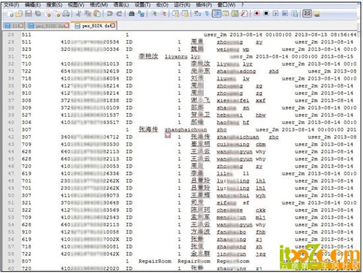Expand the 插件(P) plugins menu
The image size is (363, 273).
[x=204, y=5]
